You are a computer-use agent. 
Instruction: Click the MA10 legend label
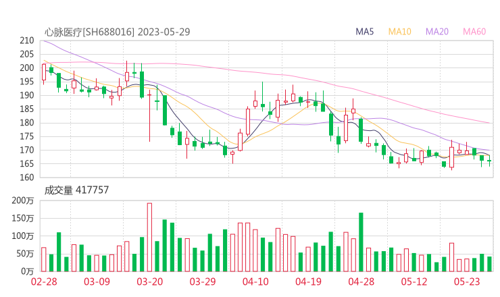399,32
